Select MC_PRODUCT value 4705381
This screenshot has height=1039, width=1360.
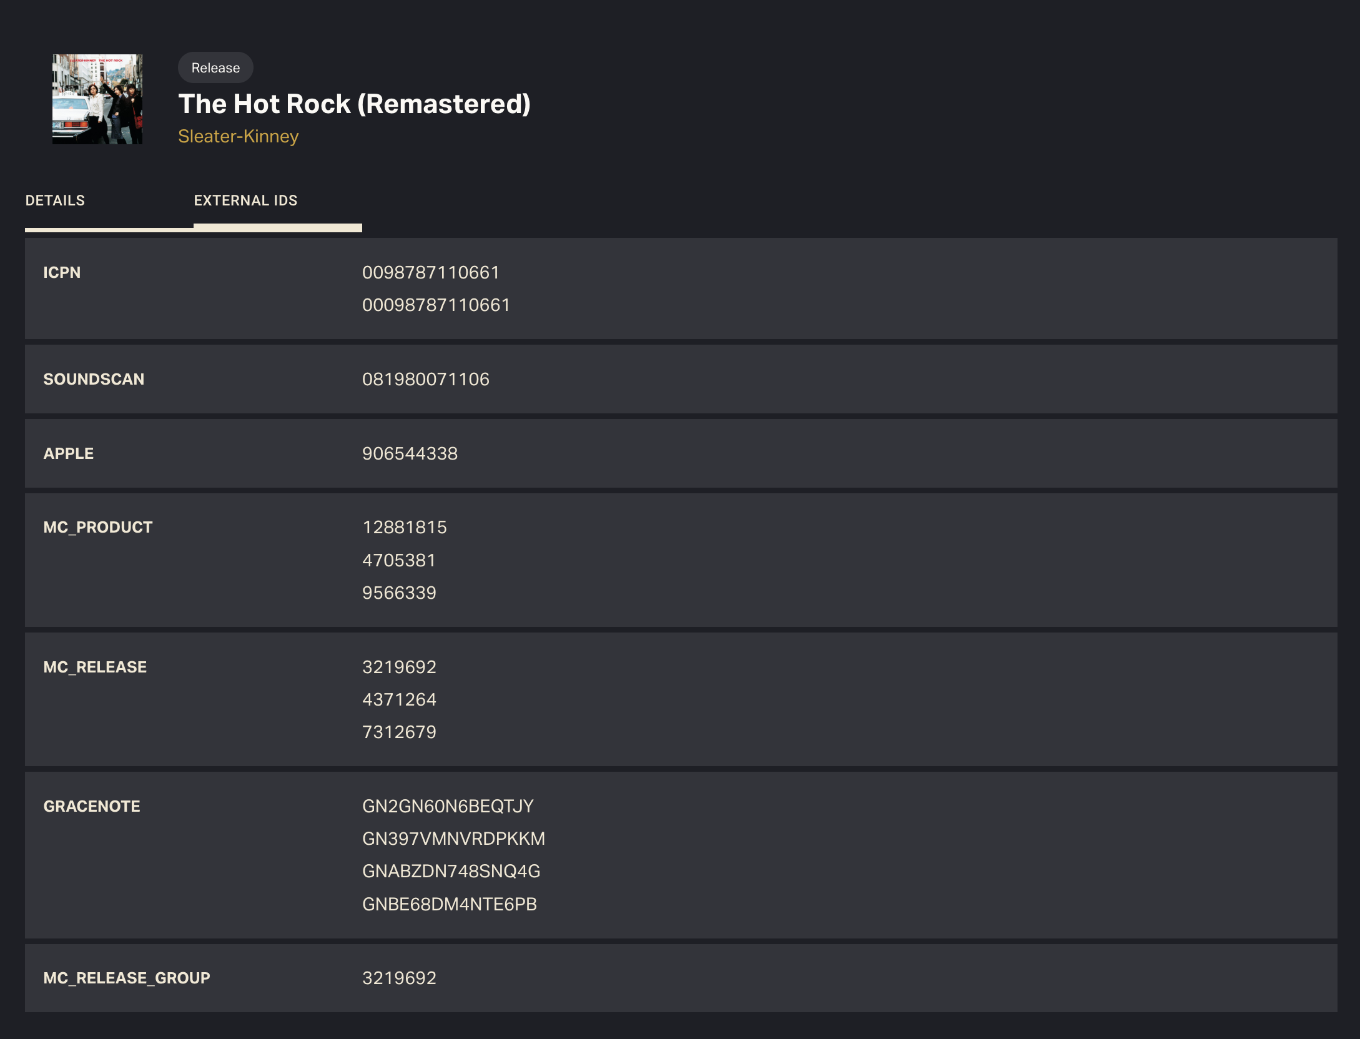coord(399,560)
